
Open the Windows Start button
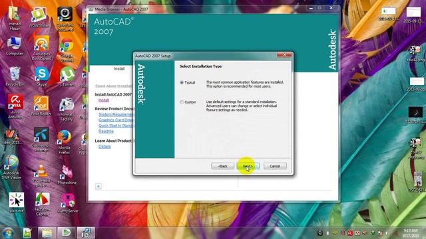7,233
